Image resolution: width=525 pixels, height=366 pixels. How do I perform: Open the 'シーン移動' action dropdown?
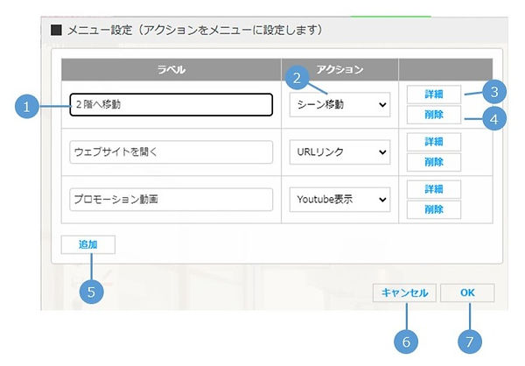pyautogui.click(x=339, y=105)
